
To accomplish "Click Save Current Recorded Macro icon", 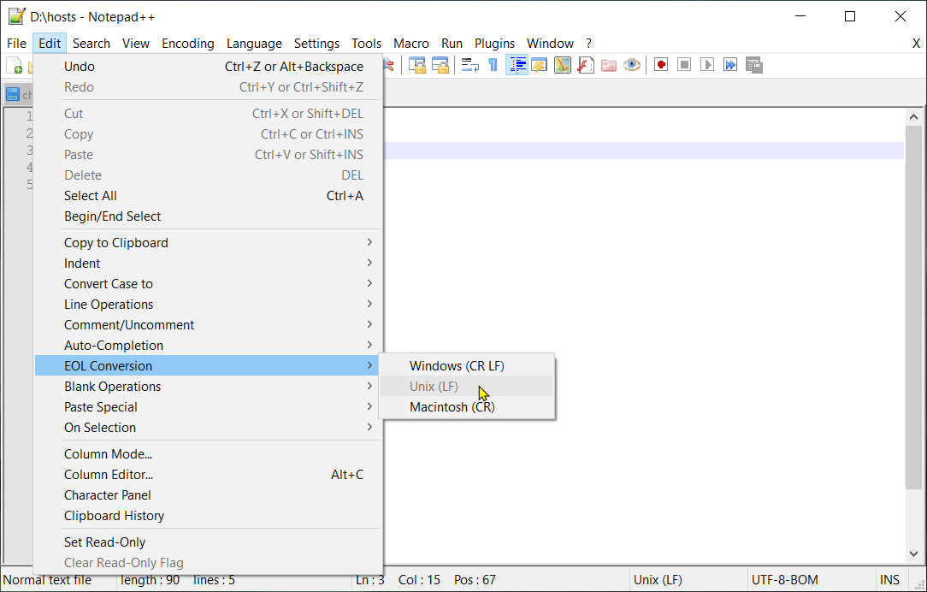I will [753, 65].
